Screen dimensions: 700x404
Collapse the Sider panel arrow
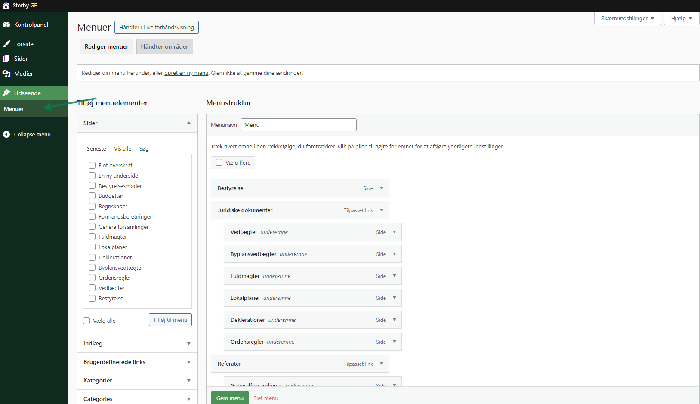(x=188, y=123)
